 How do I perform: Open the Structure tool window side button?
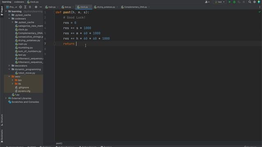coord(2,120)
